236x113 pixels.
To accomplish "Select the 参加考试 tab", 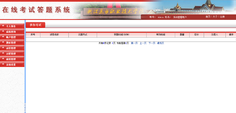I will pyautogui.click(x=35, y=25).
